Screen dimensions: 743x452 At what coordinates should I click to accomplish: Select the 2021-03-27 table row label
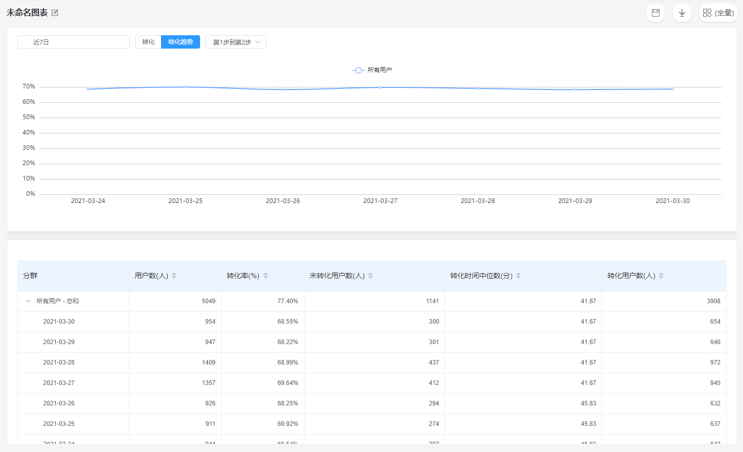coord(59,383)
